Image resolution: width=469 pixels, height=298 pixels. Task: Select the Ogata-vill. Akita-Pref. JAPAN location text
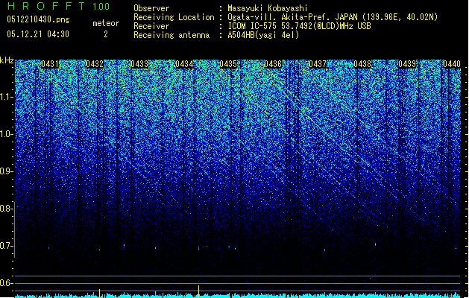(x=333, y=17)
